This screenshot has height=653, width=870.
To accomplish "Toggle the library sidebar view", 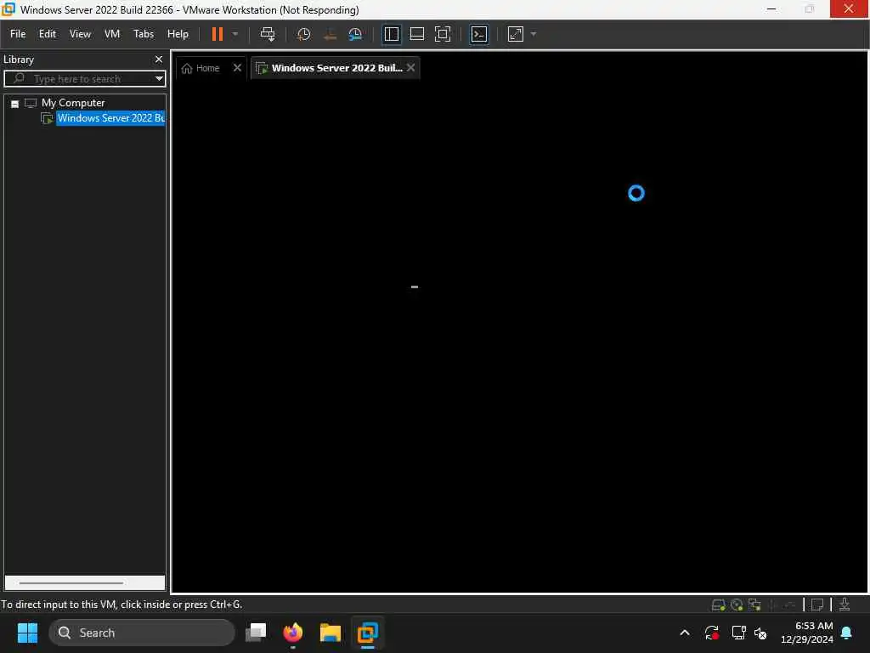I will (x=391, y=34).
